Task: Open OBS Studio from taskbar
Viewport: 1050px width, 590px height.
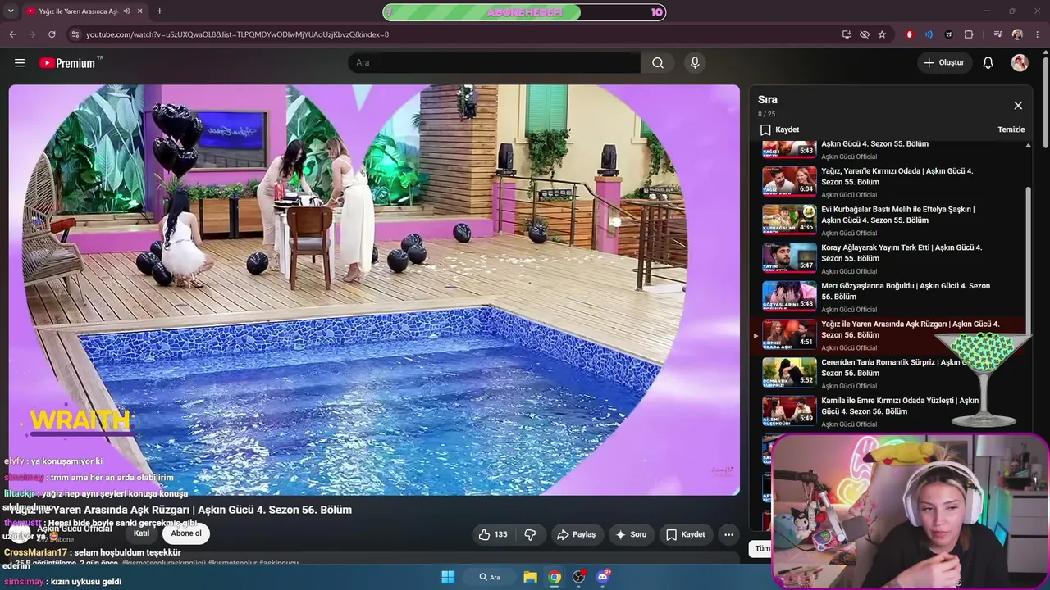Action: point(578,577)
